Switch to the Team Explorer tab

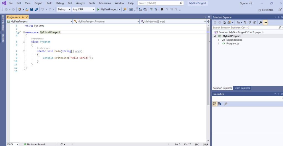(x=242, y=88)
